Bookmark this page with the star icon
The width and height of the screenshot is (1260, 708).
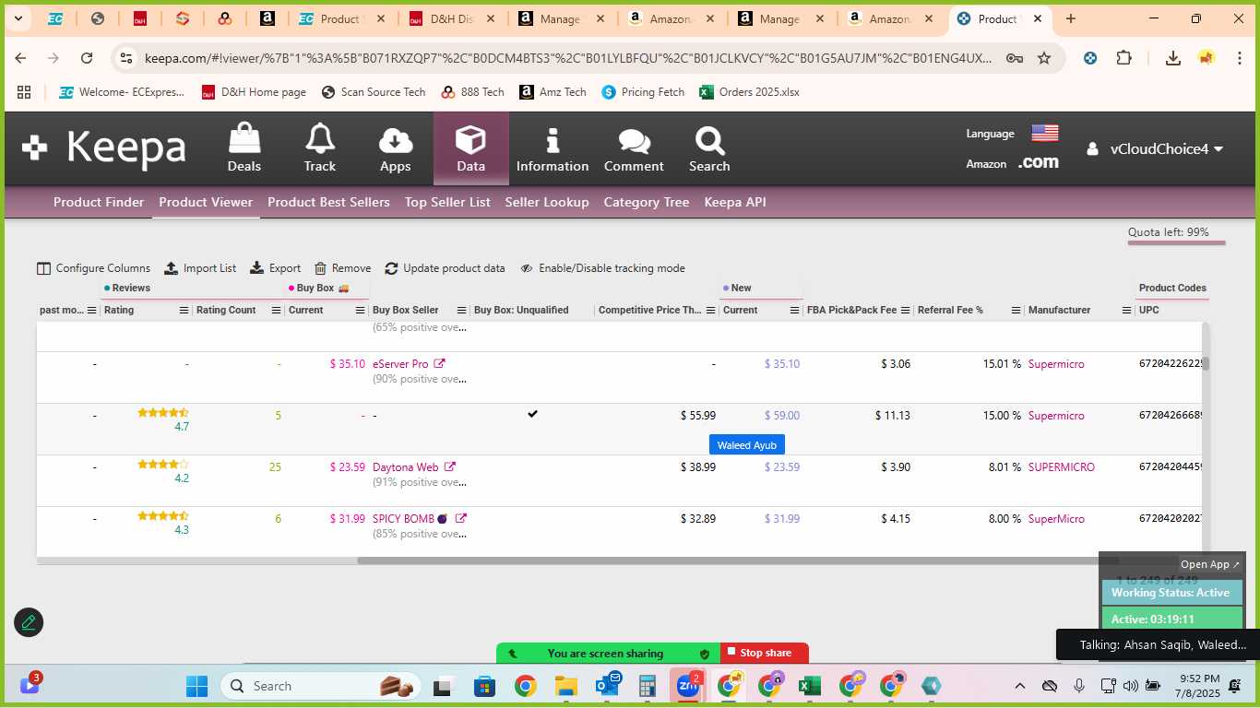point(1044,58)
